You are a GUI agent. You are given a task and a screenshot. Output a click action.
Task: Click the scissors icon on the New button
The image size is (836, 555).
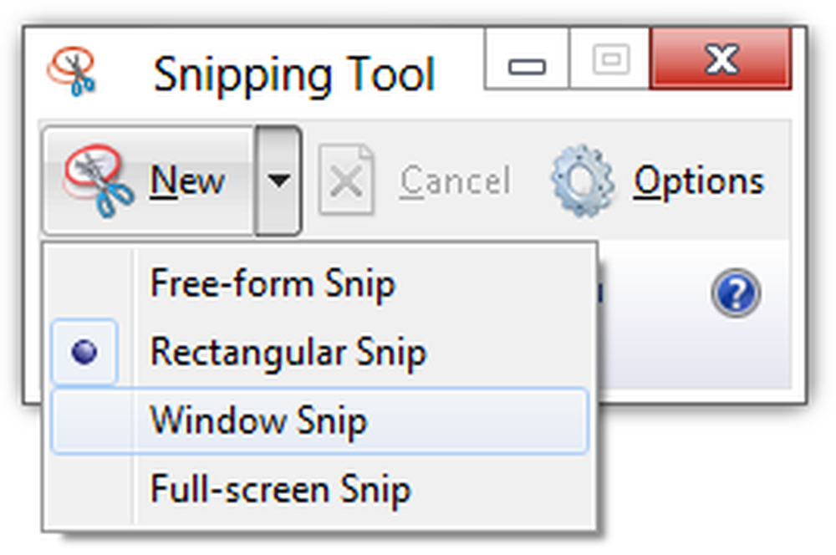(99, 180)
